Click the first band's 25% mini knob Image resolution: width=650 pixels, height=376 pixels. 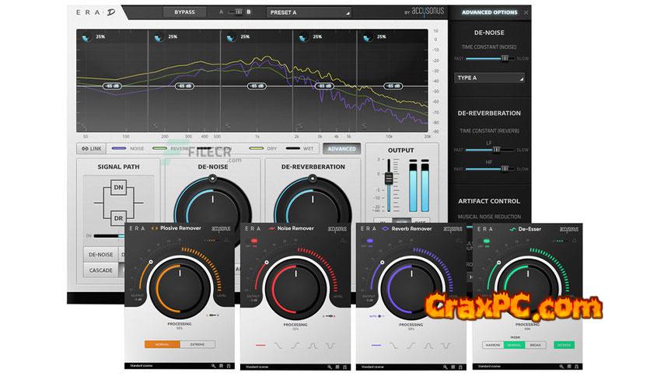point(86,38)
